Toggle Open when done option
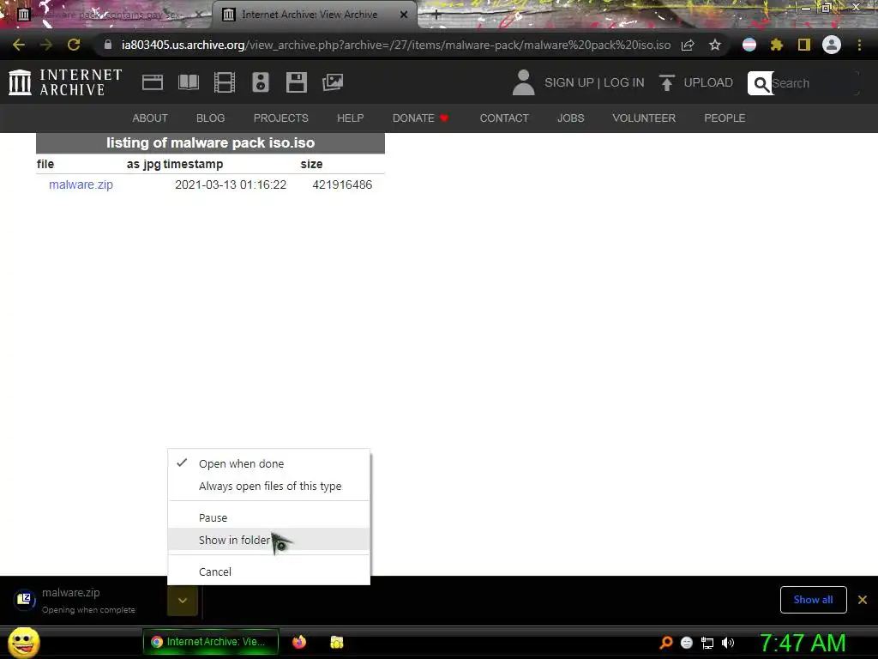This screenshot has height=659, width=878. (x=268, y=464)
